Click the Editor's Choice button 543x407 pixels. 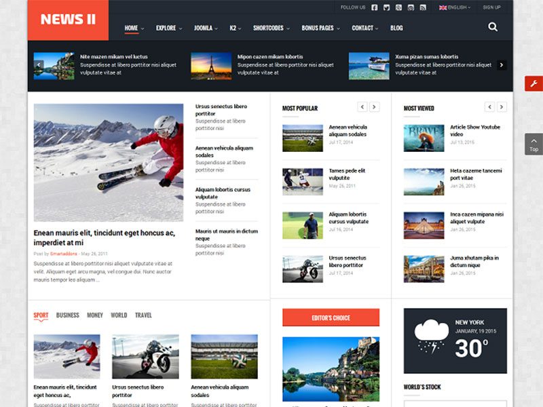pyautogui.click(x=331, y=317)
